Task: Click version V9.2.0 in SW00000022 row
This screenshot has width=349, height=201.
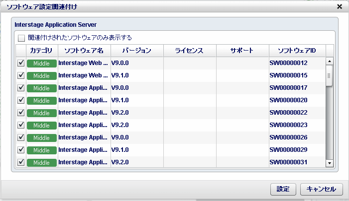Action: coord(120,113)
